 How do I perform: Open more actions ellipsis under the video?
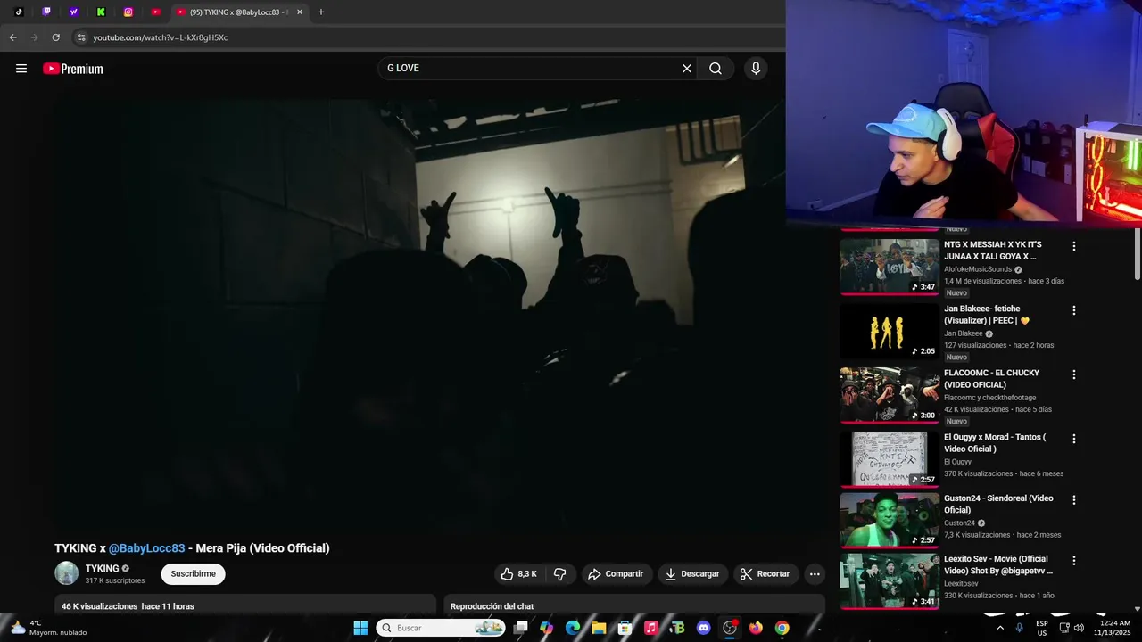(x=815, y=574)
